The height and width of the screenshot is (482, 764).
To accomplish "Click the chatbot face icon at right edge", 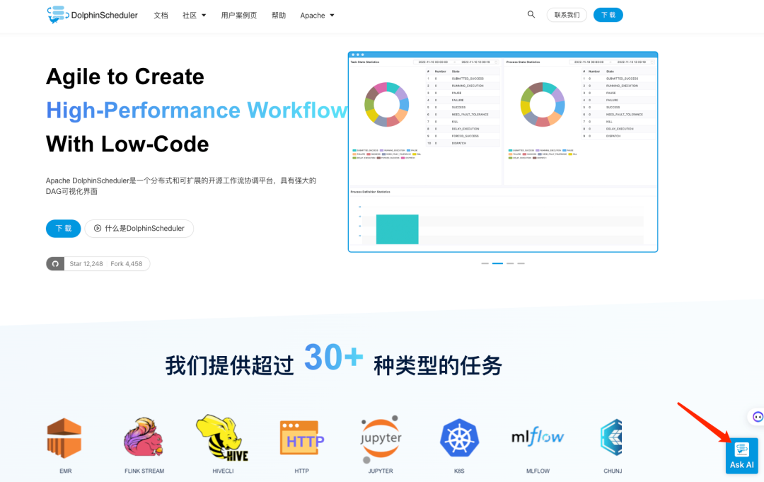I will coord(757,417).
